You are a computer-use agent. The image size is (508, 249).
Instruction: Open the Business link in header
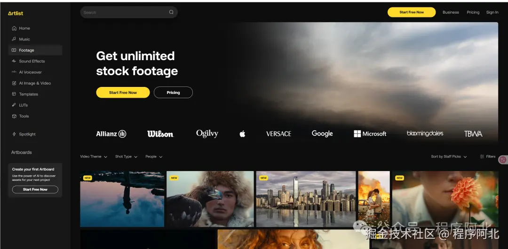[451, 12]
